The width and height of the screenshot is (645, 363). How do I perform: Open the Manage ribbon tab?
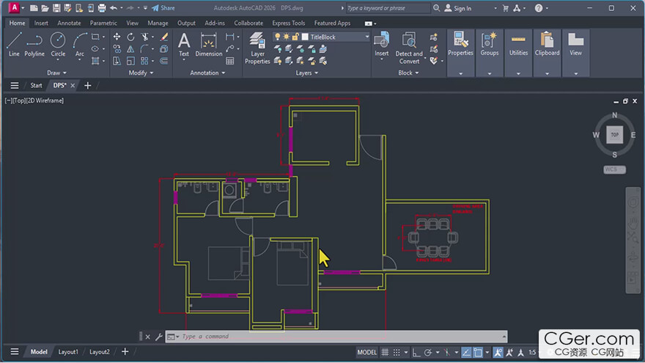158,23
